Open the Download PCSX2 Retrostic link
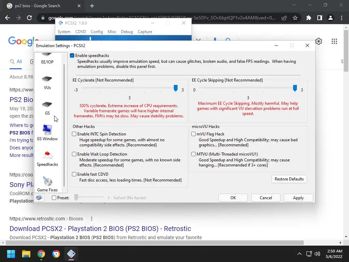The height and width of the screenshot is (262, 349). pos(100,229)
